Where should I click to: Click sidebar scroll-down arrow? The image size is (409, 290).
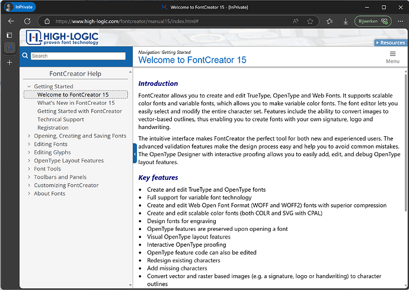tap(130, 285)
